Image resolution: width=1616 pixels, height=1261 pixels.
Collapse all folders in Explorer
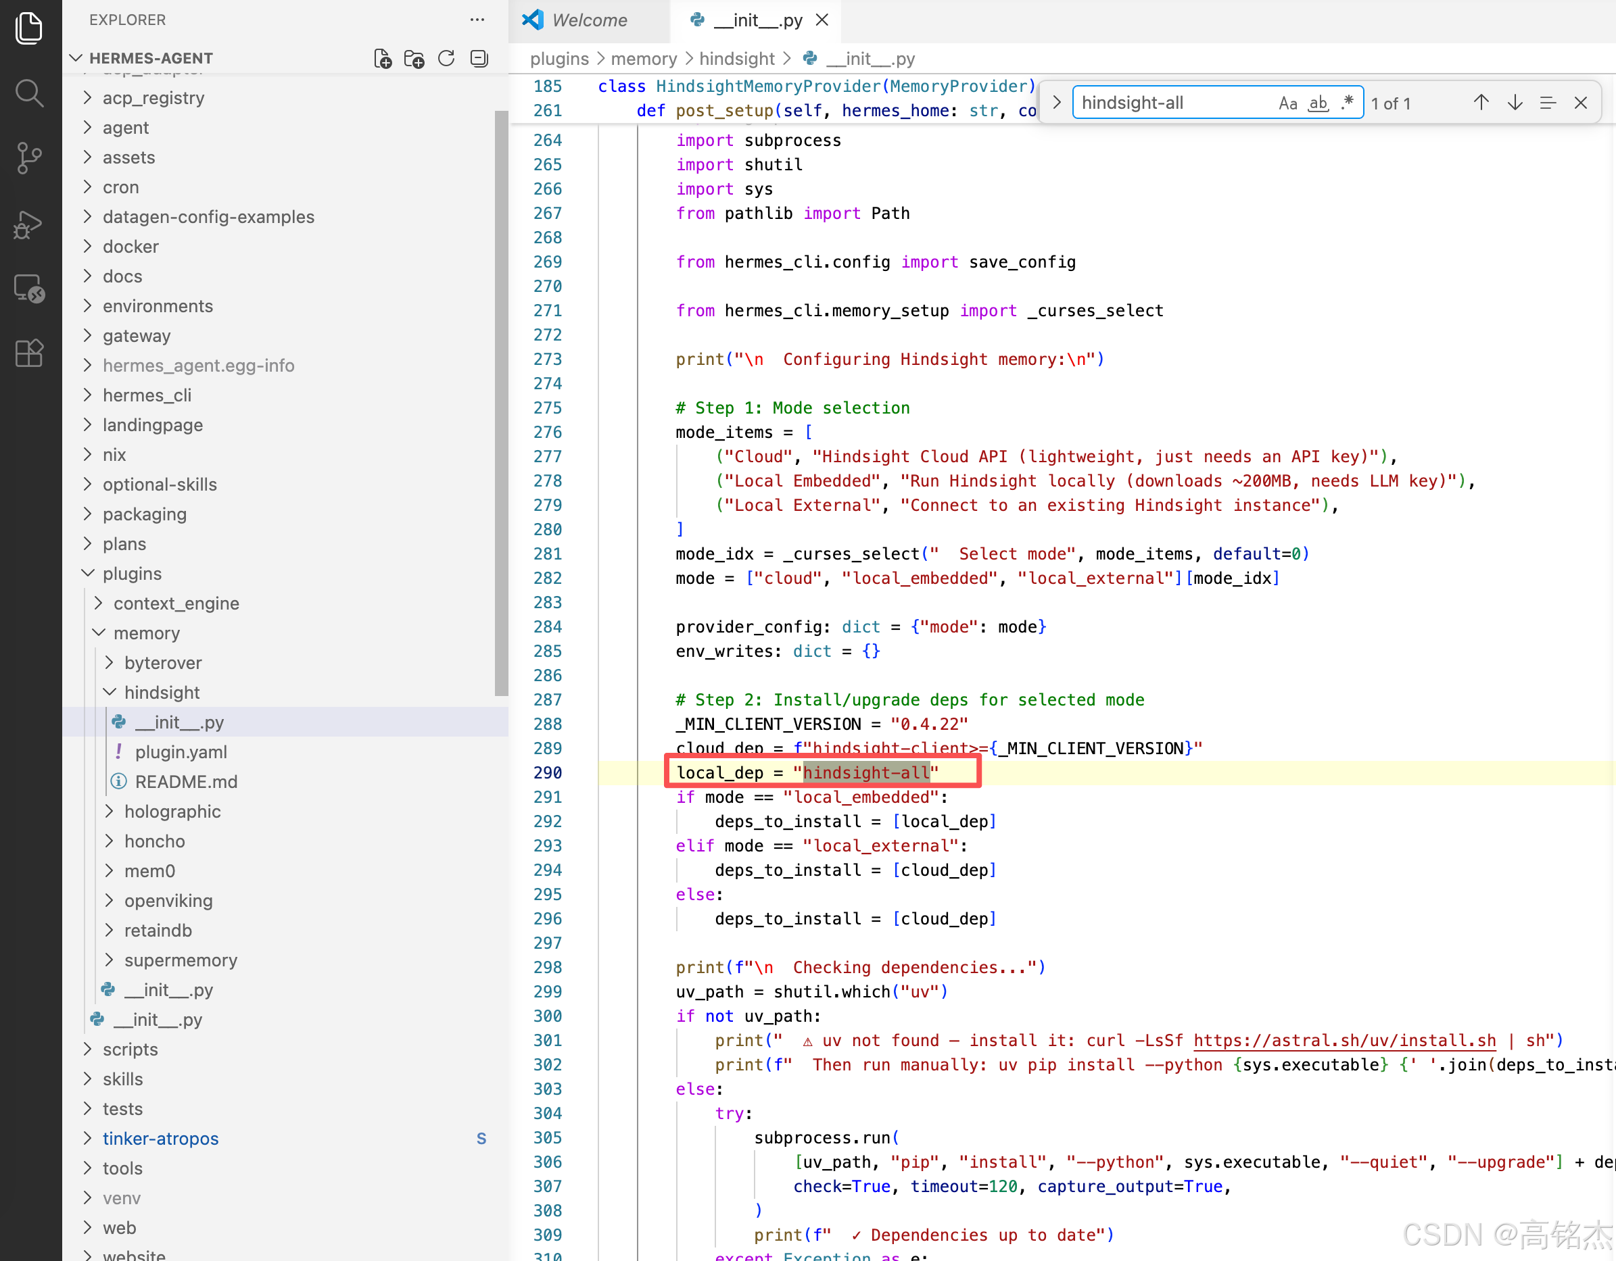click(479, 58)
